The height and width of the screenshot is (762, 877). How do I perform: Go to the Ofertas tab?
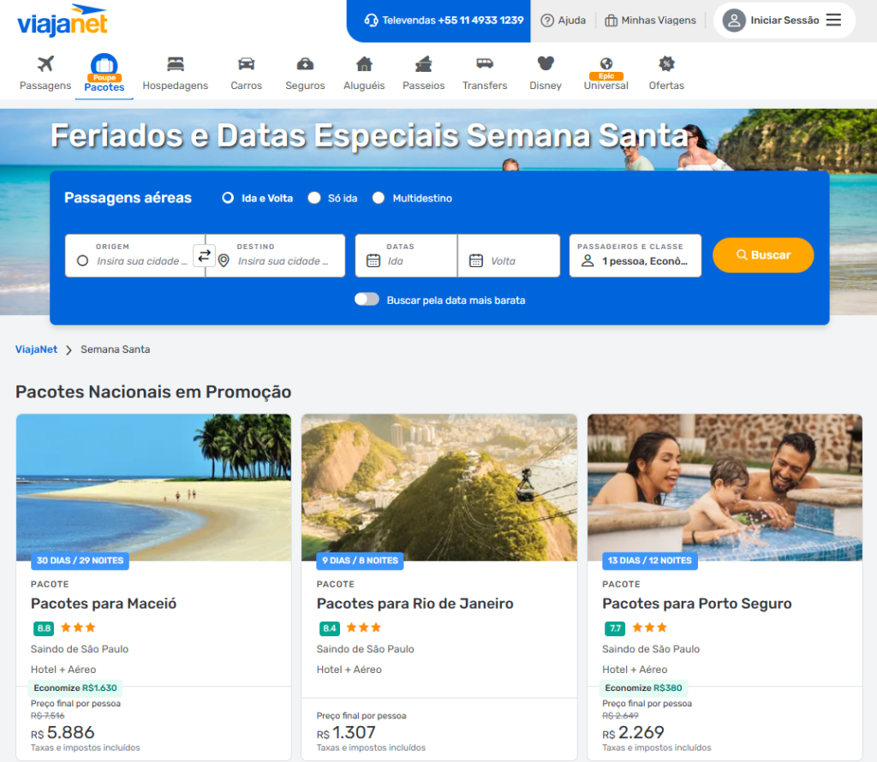point(666,74)
